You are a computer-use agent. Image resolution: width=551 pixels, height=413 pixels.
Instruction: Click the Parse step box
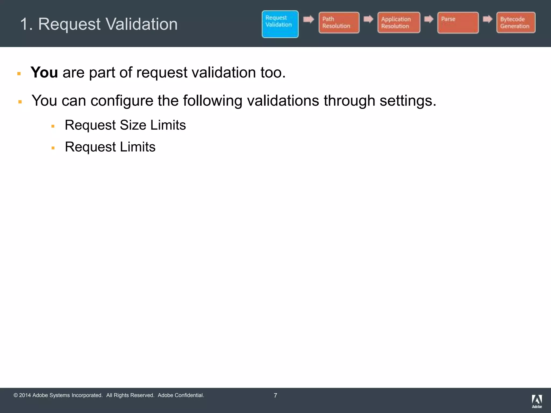[x=458, y=23]
